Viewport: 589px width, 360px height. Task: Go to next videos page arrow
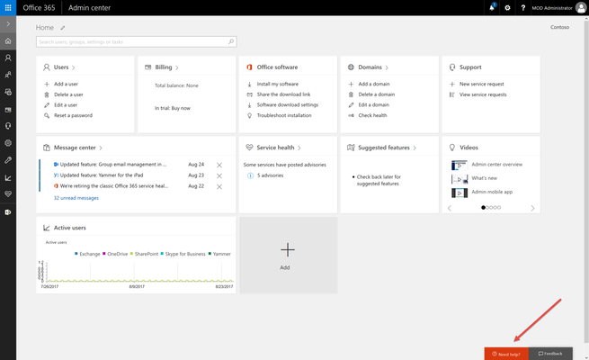coord(532,208)
